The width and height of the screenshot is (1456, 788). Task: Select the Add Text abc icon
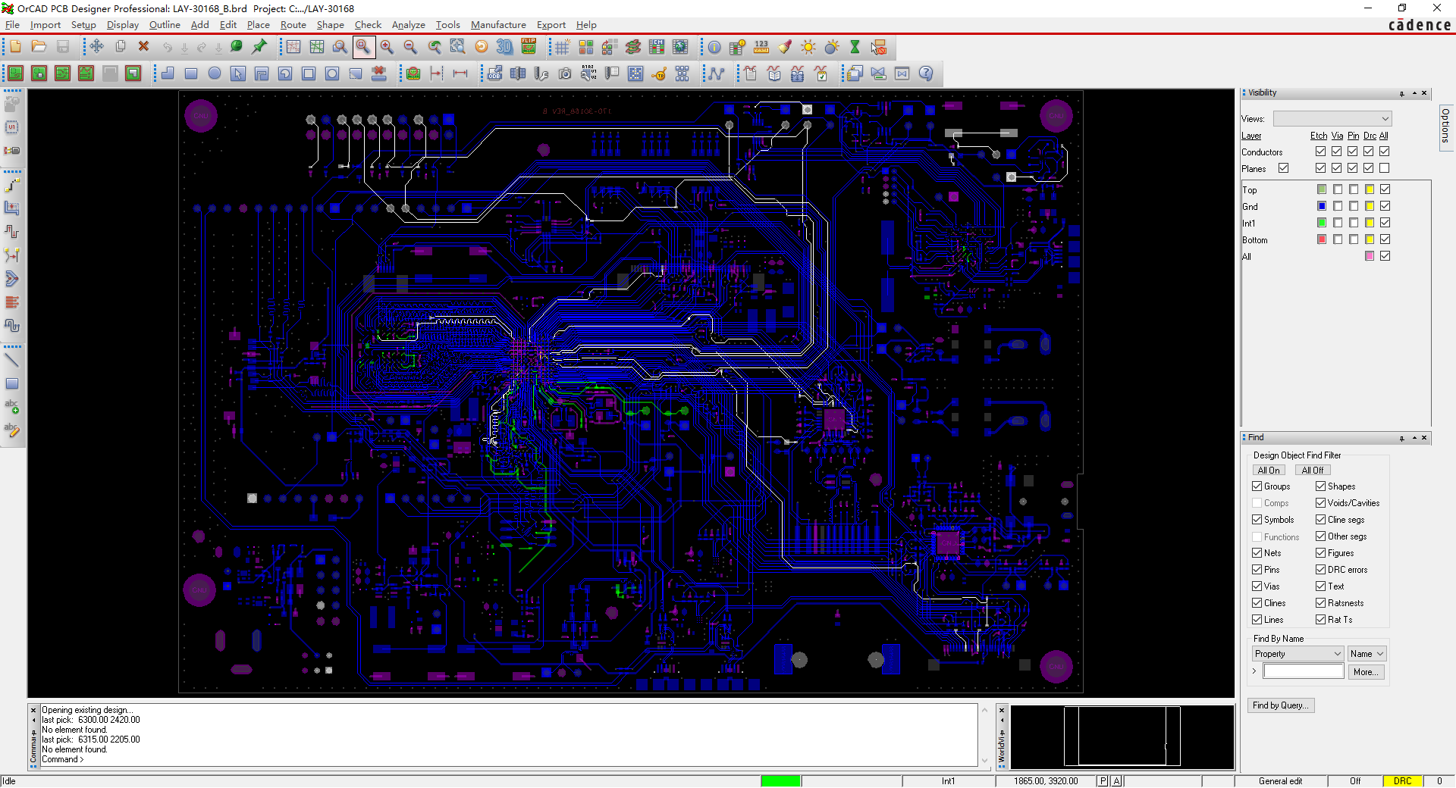[x=12, y=407]
